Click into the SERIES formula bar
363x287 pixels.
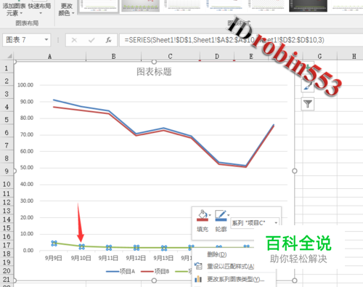pos(241,40)
